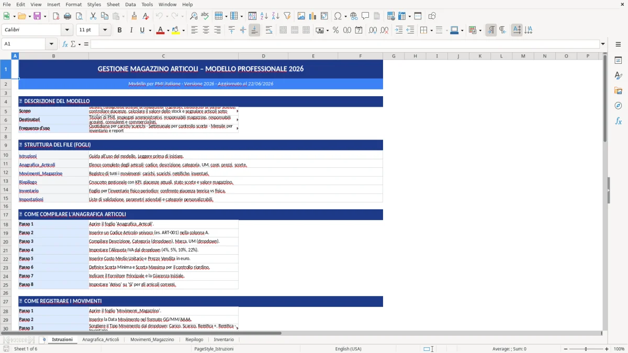Open Function Wizard fx icon

click(65, 44)
